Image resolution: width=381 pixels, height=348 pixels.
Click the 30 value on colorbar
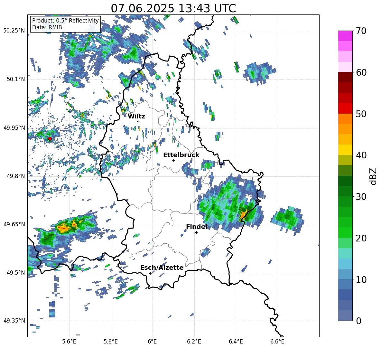click(x=361, y=197)
